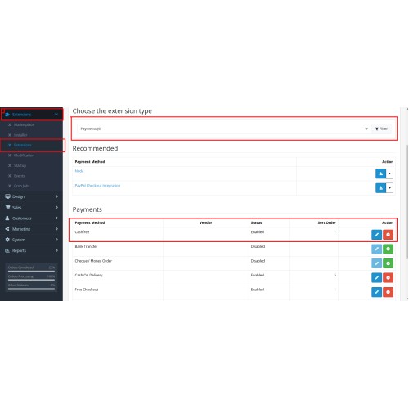Click the Filter button
The height and width of the screenshot is (409, 409).
pyautogui.click(x=381, y=128)
